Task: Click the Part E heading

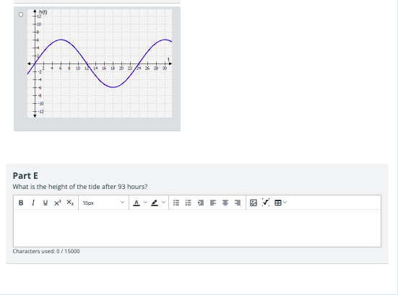Action: pos(25,176)
